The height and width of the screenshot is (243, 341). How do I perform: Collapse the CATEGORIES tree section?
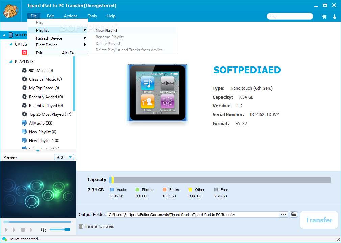pyautogui.click(x=11, y=44)
